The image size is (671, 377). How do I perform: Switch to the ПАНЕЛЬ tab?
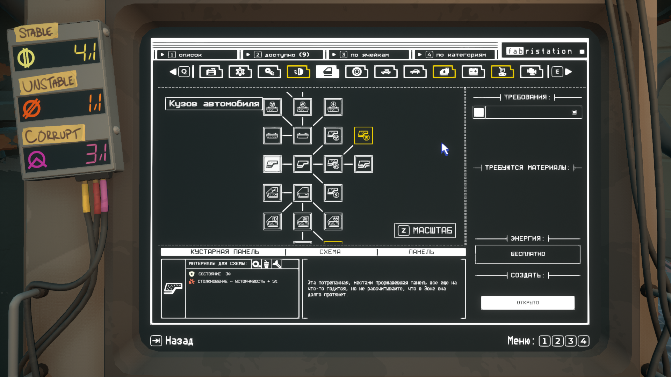coord(421,252)
